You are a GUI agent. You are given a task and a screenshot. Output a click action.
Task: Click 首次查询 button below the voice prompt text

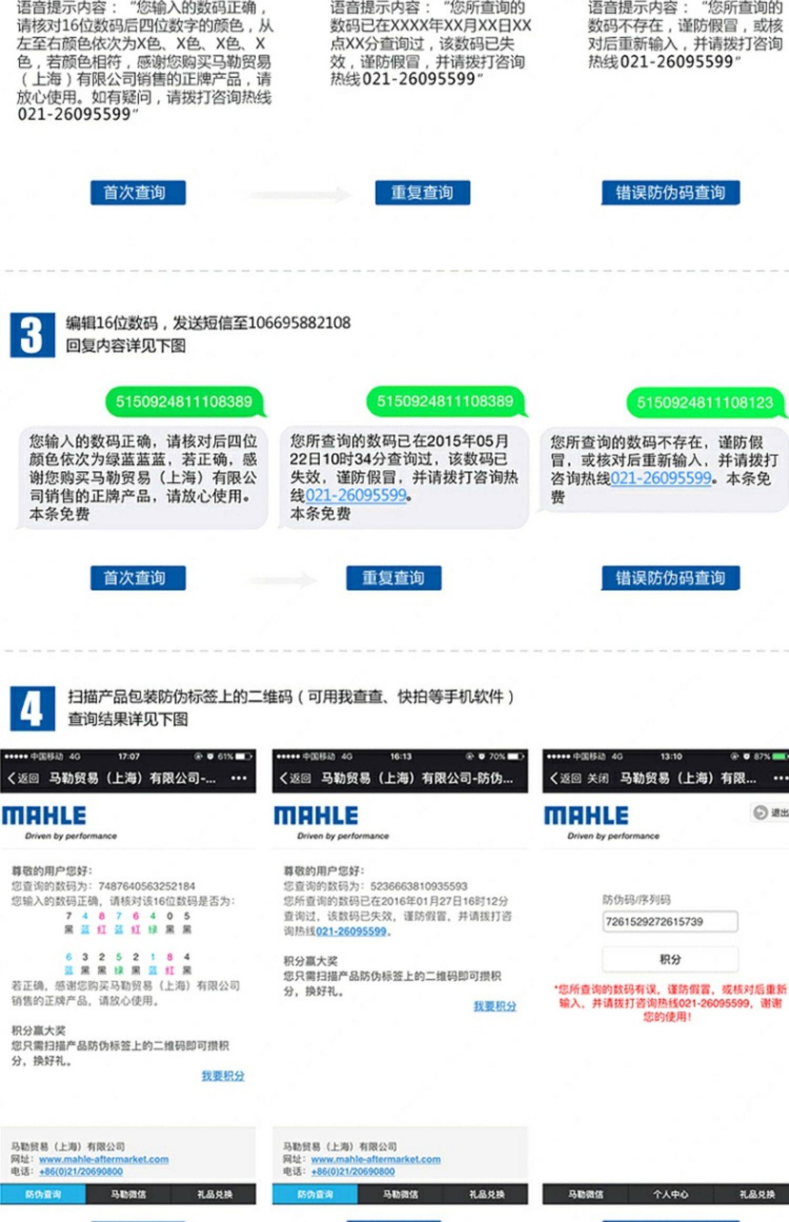pyautogui.click(x=138, y=193)
